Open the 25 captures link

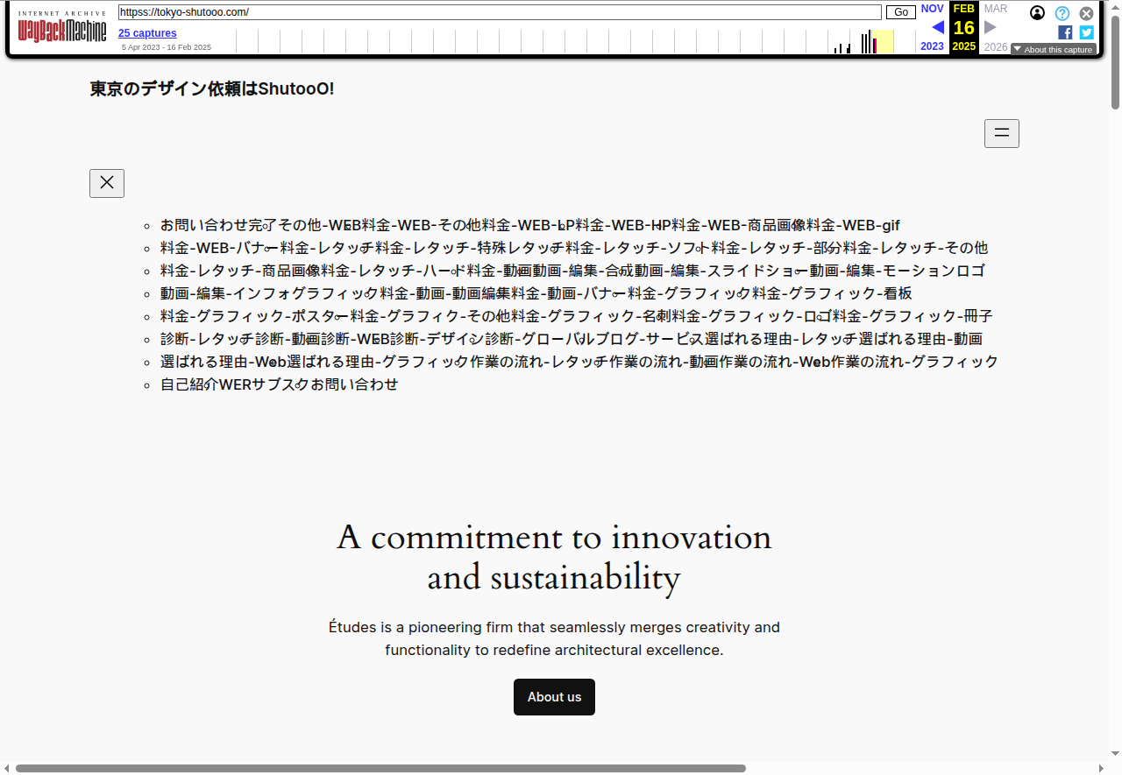(x=147, y=33)
